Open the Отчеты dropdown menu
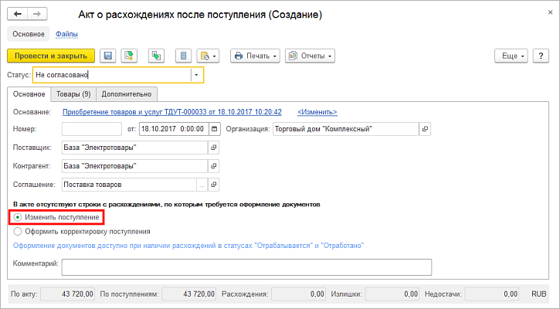 pyautogui.click(x=310, y=56)
